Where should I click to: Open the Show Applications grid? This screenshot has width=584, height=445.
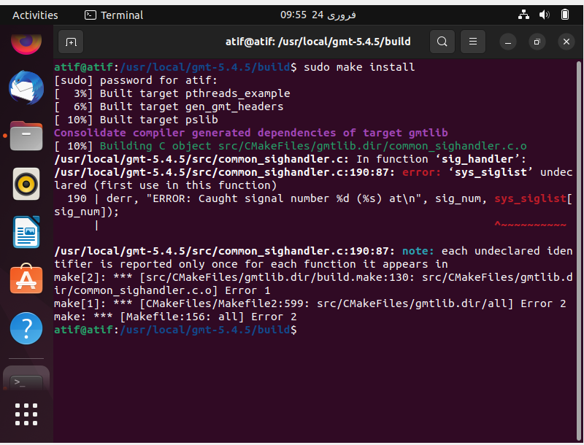coord(26,414)
